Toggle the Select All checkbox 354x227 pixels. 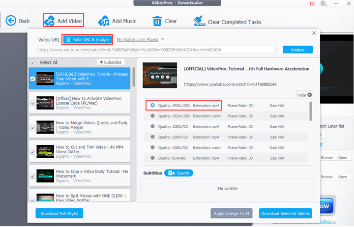click(33, 62)
